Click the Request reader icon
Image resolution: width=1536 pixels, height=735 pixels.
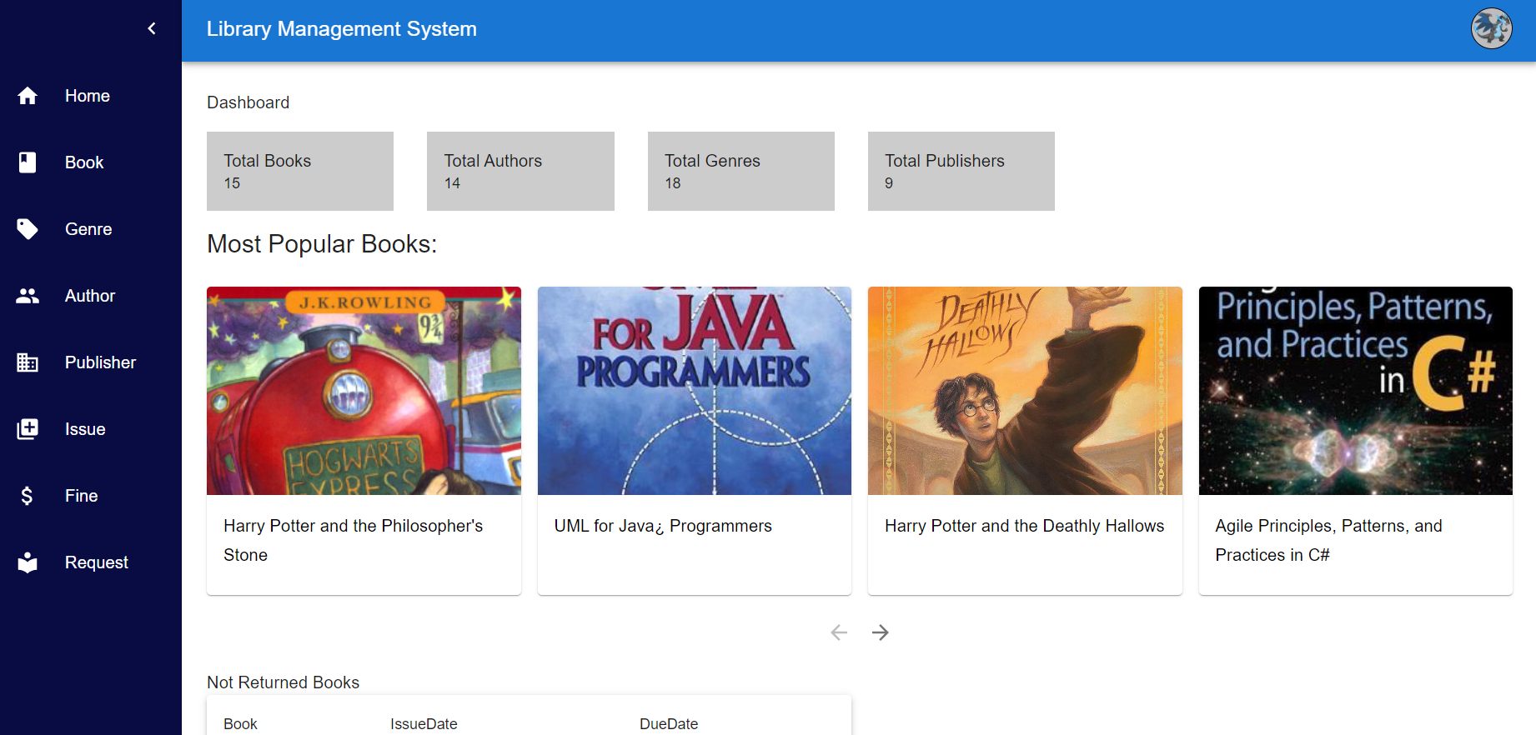point(28,562)
